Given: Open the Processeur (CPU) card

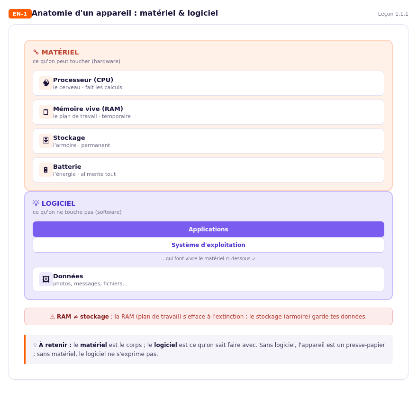Looking at the screenshot, I should coord(208,83).
